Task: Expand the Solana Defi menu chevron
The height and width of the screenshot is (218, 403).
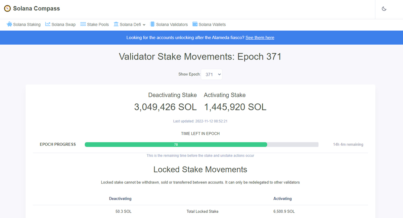Action: pyautogui.click(x=144, y=25)
